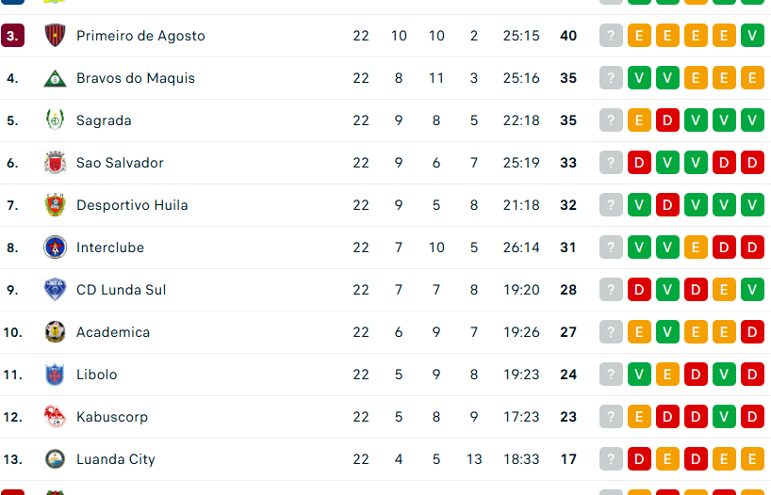This screenshot has height=495, width=771.
Task: Click the Primeiro de Agosto club crest
Action: point(55,36)
